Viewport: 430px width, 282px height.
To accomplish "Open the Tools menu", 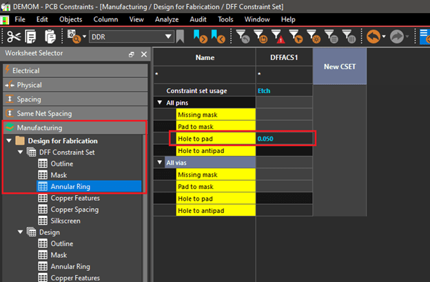I will click(x=225, y=19).
